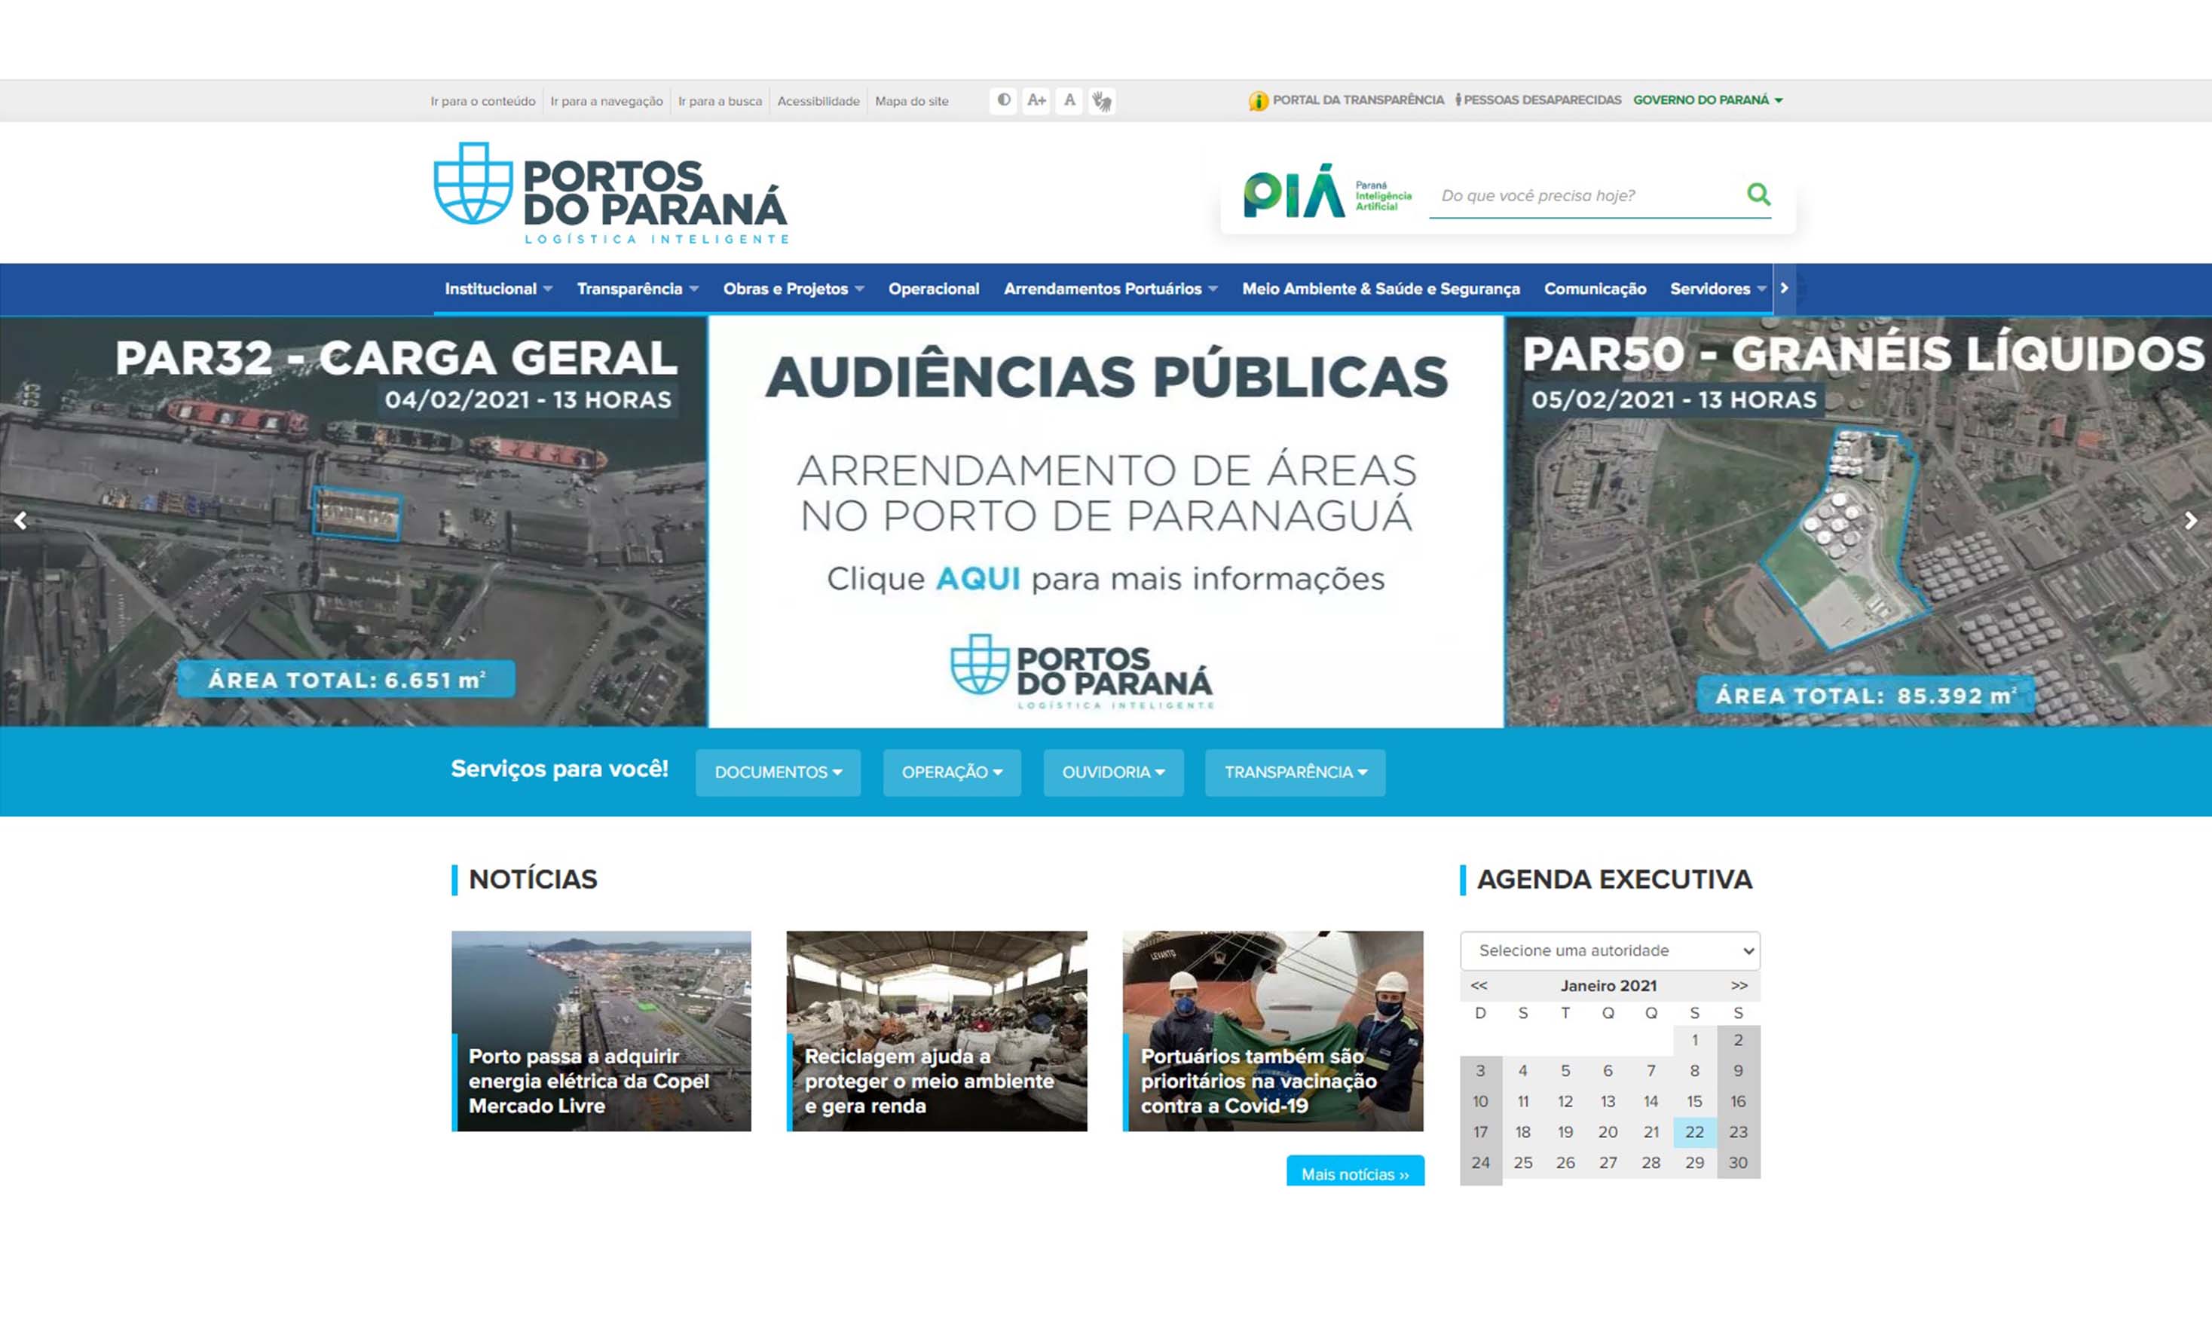
Task: Click AQUI in the Audiências Públicas banner
Action: (x=978, y=578)
